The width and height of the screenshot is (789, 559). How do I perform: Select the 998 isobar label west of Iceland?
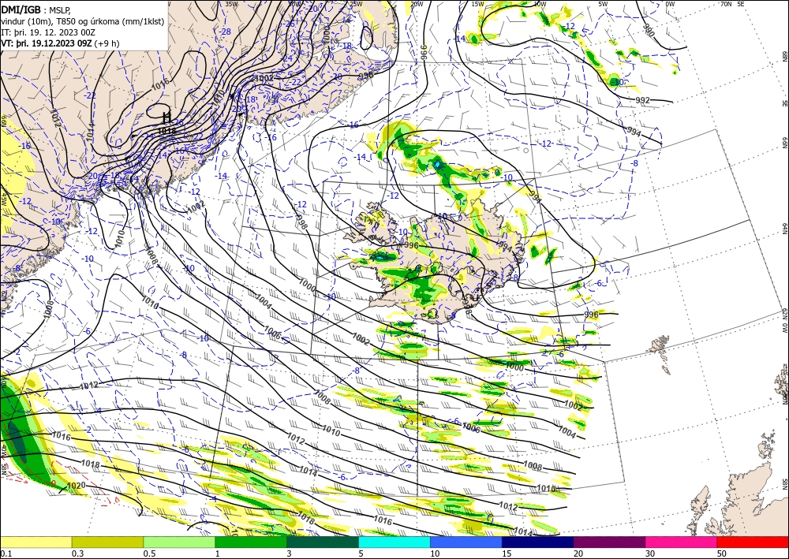pos(301,222)
